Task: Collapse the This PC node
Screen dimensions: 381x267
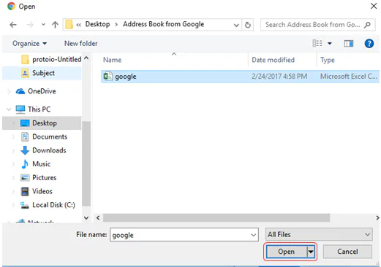Action: [x=9, y=109]
